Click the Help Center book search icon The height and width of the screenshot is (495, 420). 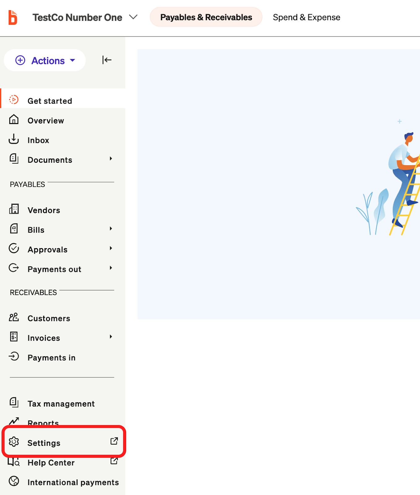tap(14, 462)
